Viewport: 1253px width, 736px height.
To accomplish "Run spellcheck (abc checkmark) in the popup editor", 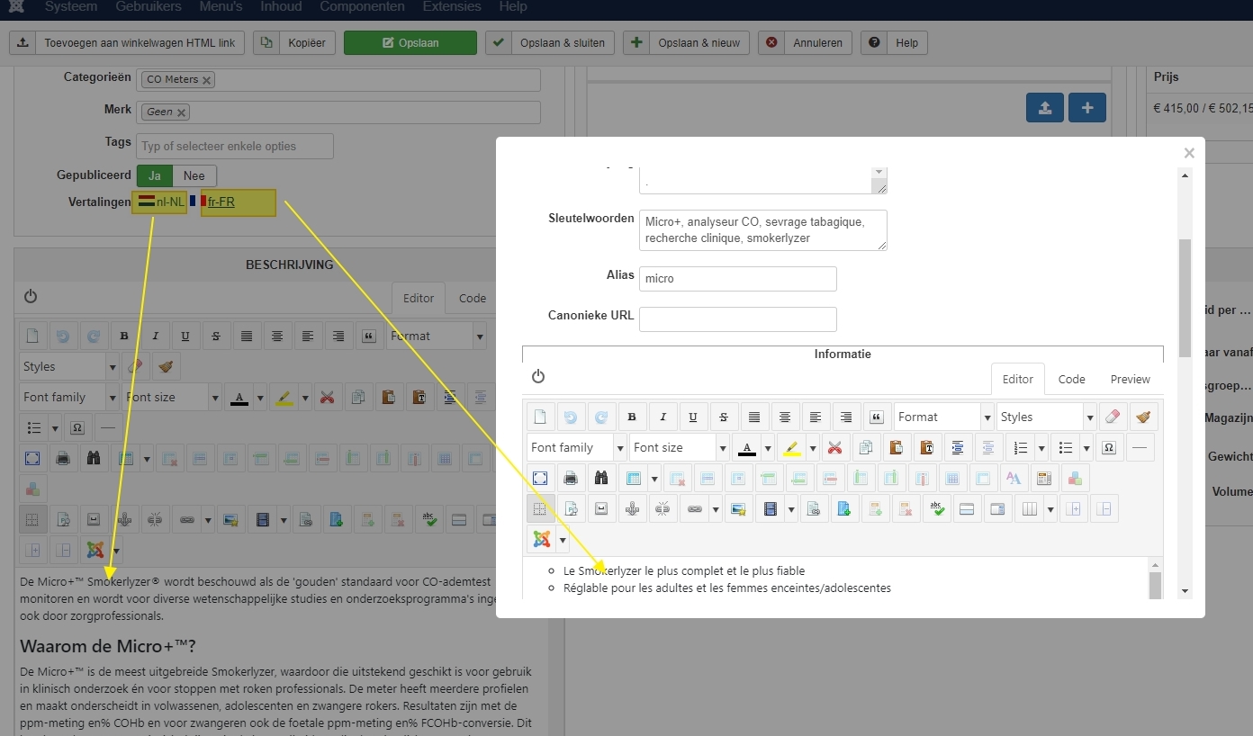I will click(936, 508).
